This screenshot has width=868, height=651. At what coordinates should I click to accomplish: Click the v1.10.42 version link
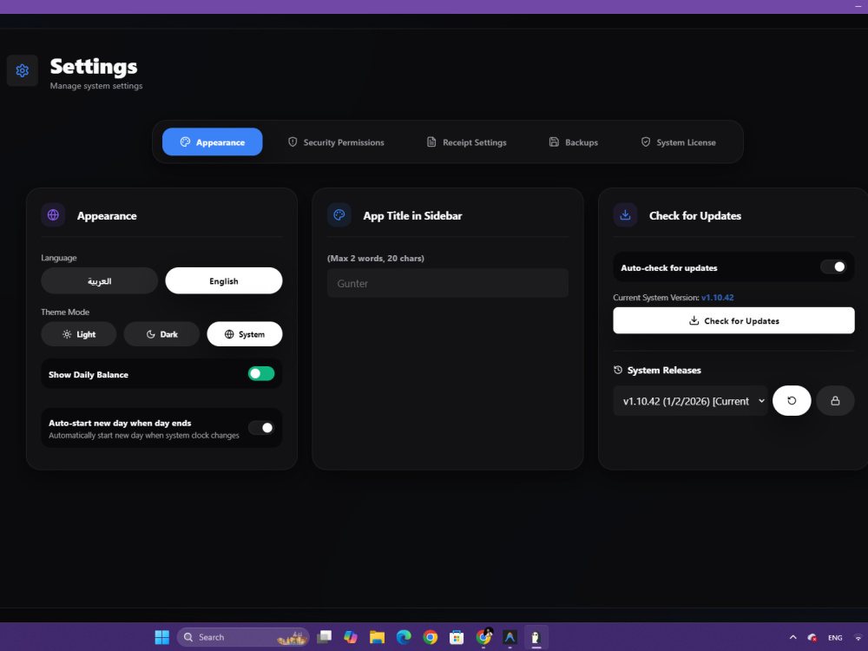[718, 297]
